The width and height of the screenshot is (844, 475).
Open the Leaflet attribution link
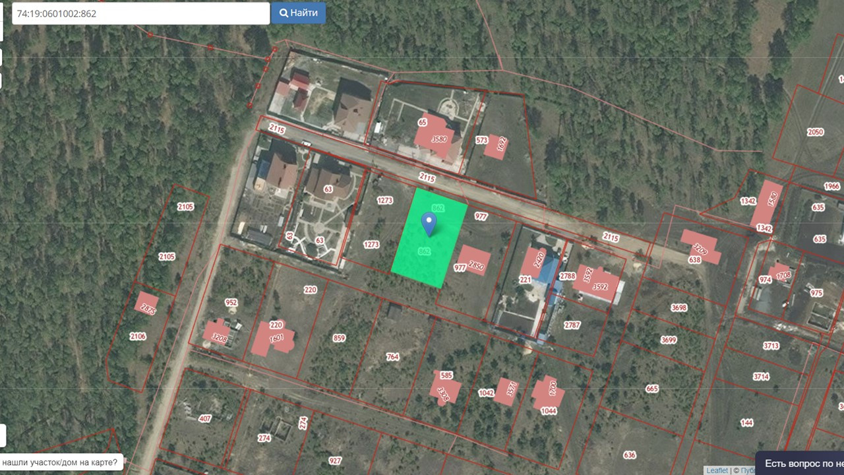click(x=717, y=470)
